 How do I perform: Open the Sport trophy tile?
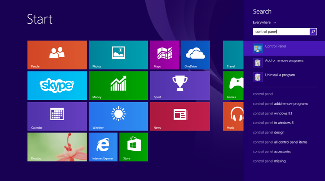(180, 86)
